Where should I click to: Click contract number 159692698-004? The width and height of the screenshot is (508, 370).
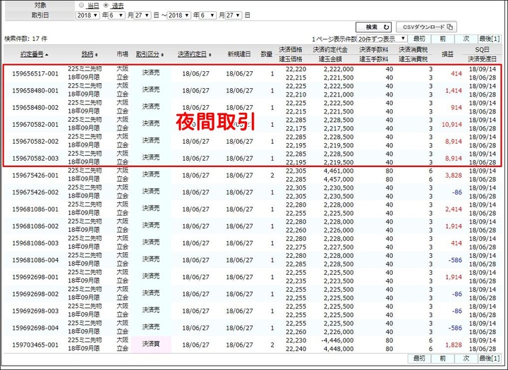tap(35, 328)
